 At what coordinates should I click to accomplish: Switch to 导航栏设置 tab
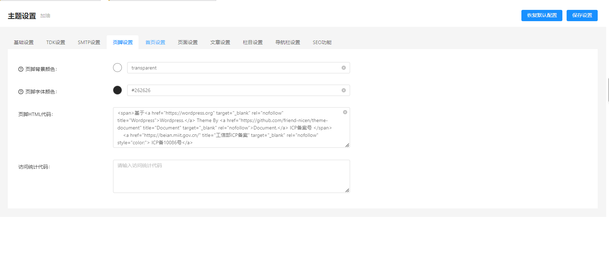click(x=288, y=42)
